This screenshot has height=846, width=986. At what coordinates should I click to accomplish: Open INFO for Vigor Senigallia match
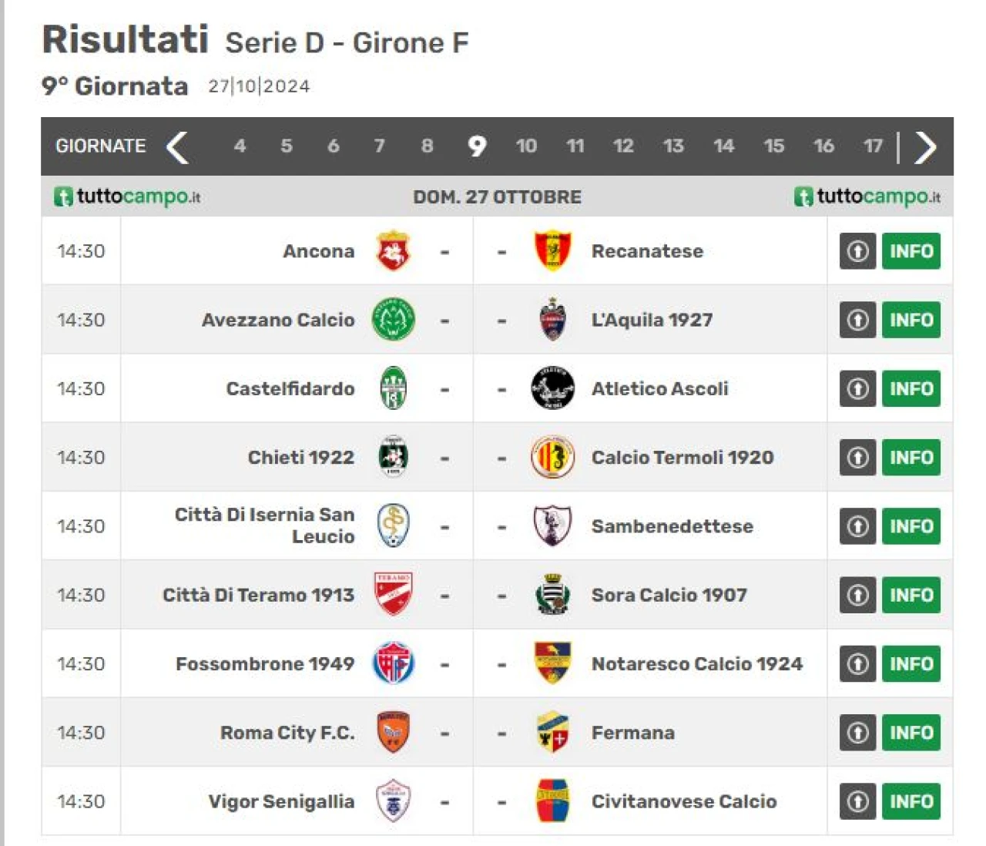[911, 801]
